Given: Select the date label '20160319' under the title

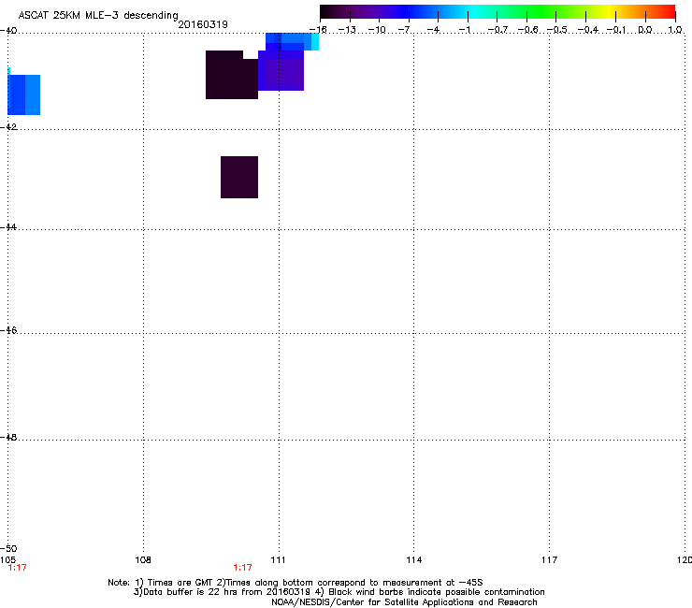Looking at the screenshot, I should [203, 24].
